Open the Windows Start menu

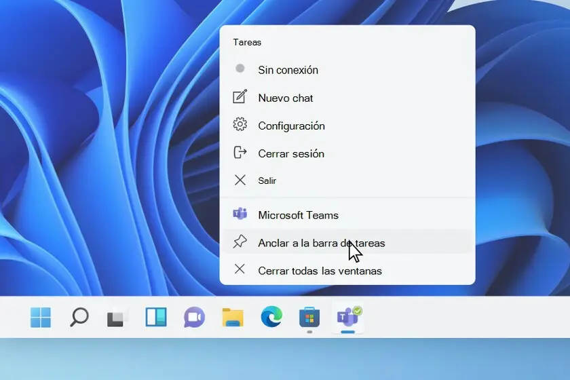pyautogui.click(x=41, y=317)
